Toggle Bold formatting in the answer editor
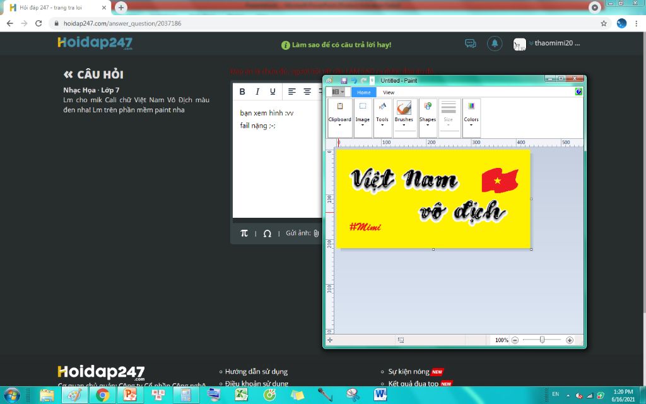The width and height of the screenshot is (646, 404). pos(242,92)
